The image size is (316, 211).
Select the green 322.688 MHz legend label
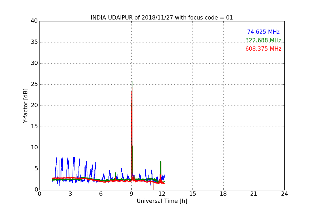pos(263,40)
